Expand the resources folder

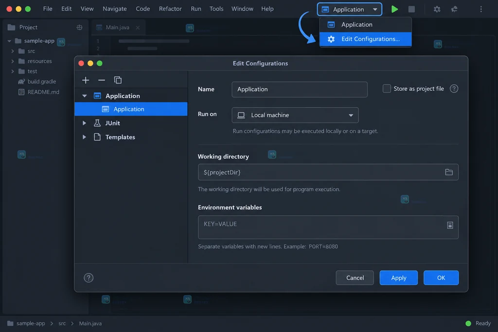pos(12,61)
